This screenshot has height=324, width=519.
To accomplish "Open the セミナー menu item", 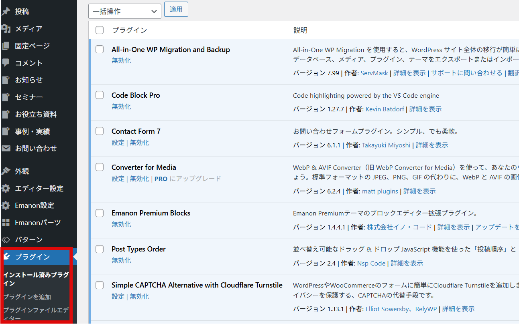I will (x=28, y=97).
